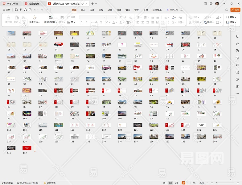Open the help icon in right sidebar
The width and height of the screenshot is (242, 185).
tap(237, 79)
